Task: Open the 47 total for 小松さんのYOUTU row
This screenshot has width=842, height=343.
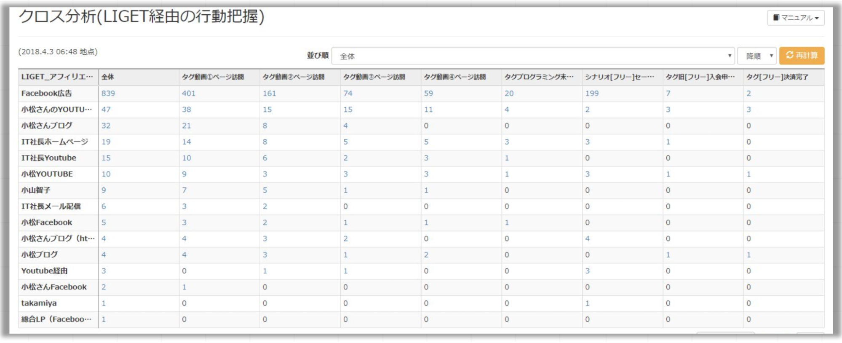Action: (106, 110)
